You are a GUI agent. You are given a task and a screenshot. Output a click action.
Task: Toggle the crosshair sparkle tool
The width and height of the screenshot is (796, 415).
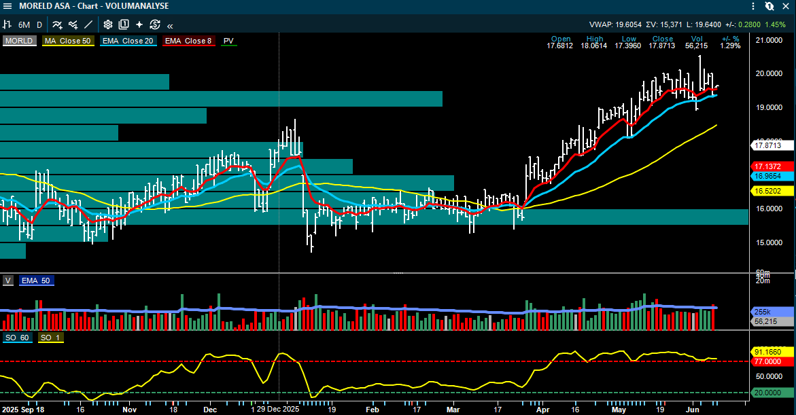click(x=139, y=24)
